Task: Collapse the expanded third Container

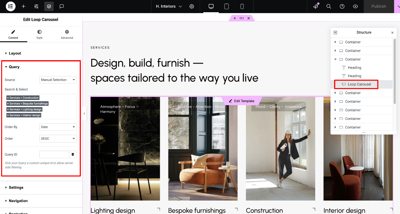Action: point(335,59)
